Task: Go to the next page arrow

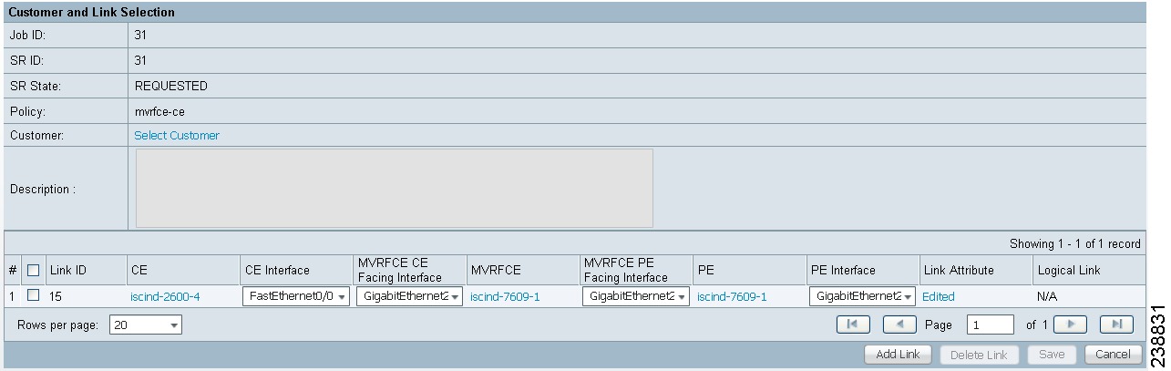Action: [x=1071, y=324]
